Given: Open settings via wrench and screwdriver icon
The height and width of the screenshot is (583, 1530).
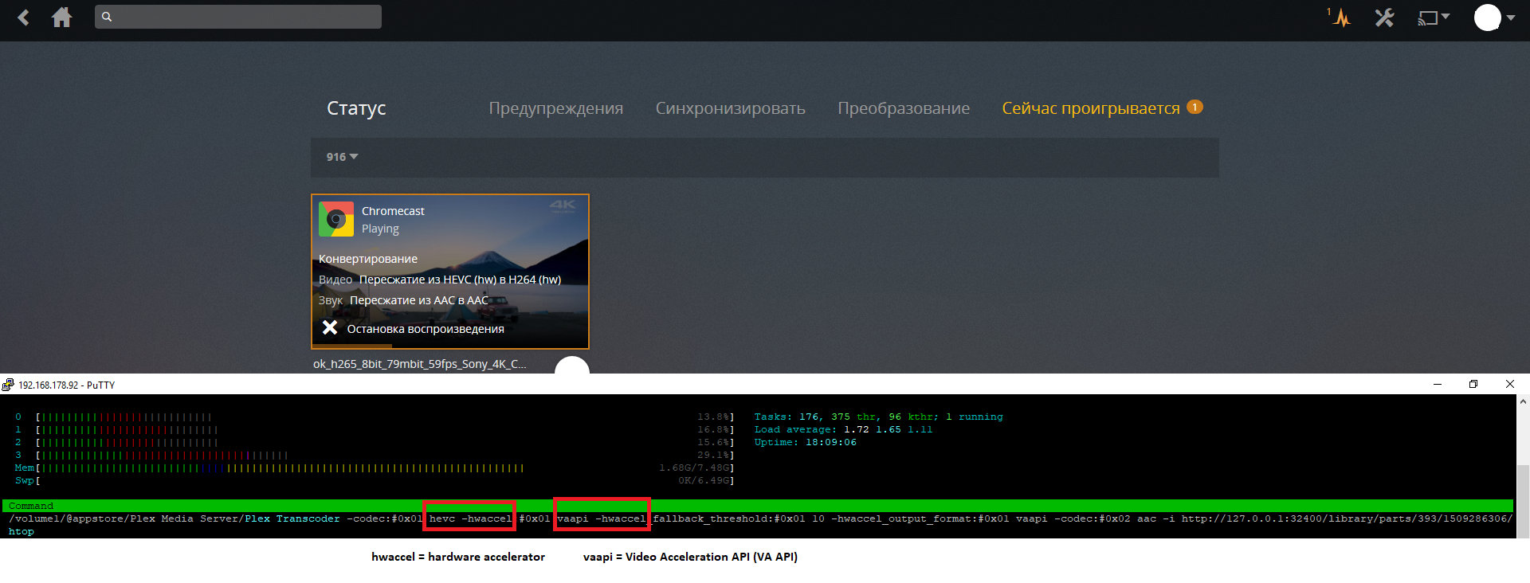Looking at the screenshot, I should [1384, 18].
